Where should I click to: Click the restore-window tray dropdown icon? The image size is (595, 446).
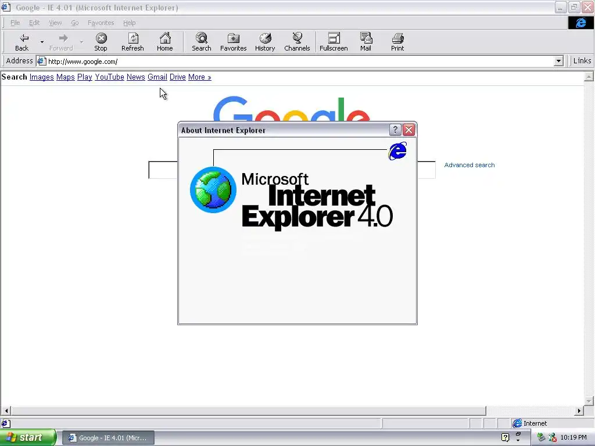(x=518, y=437)
